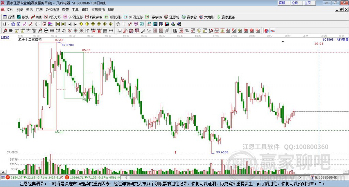349x187 pixels.
Task: Toggle the highlighted 权 adjustment icon
Action: pyautogui.click(x=45, y=24)
